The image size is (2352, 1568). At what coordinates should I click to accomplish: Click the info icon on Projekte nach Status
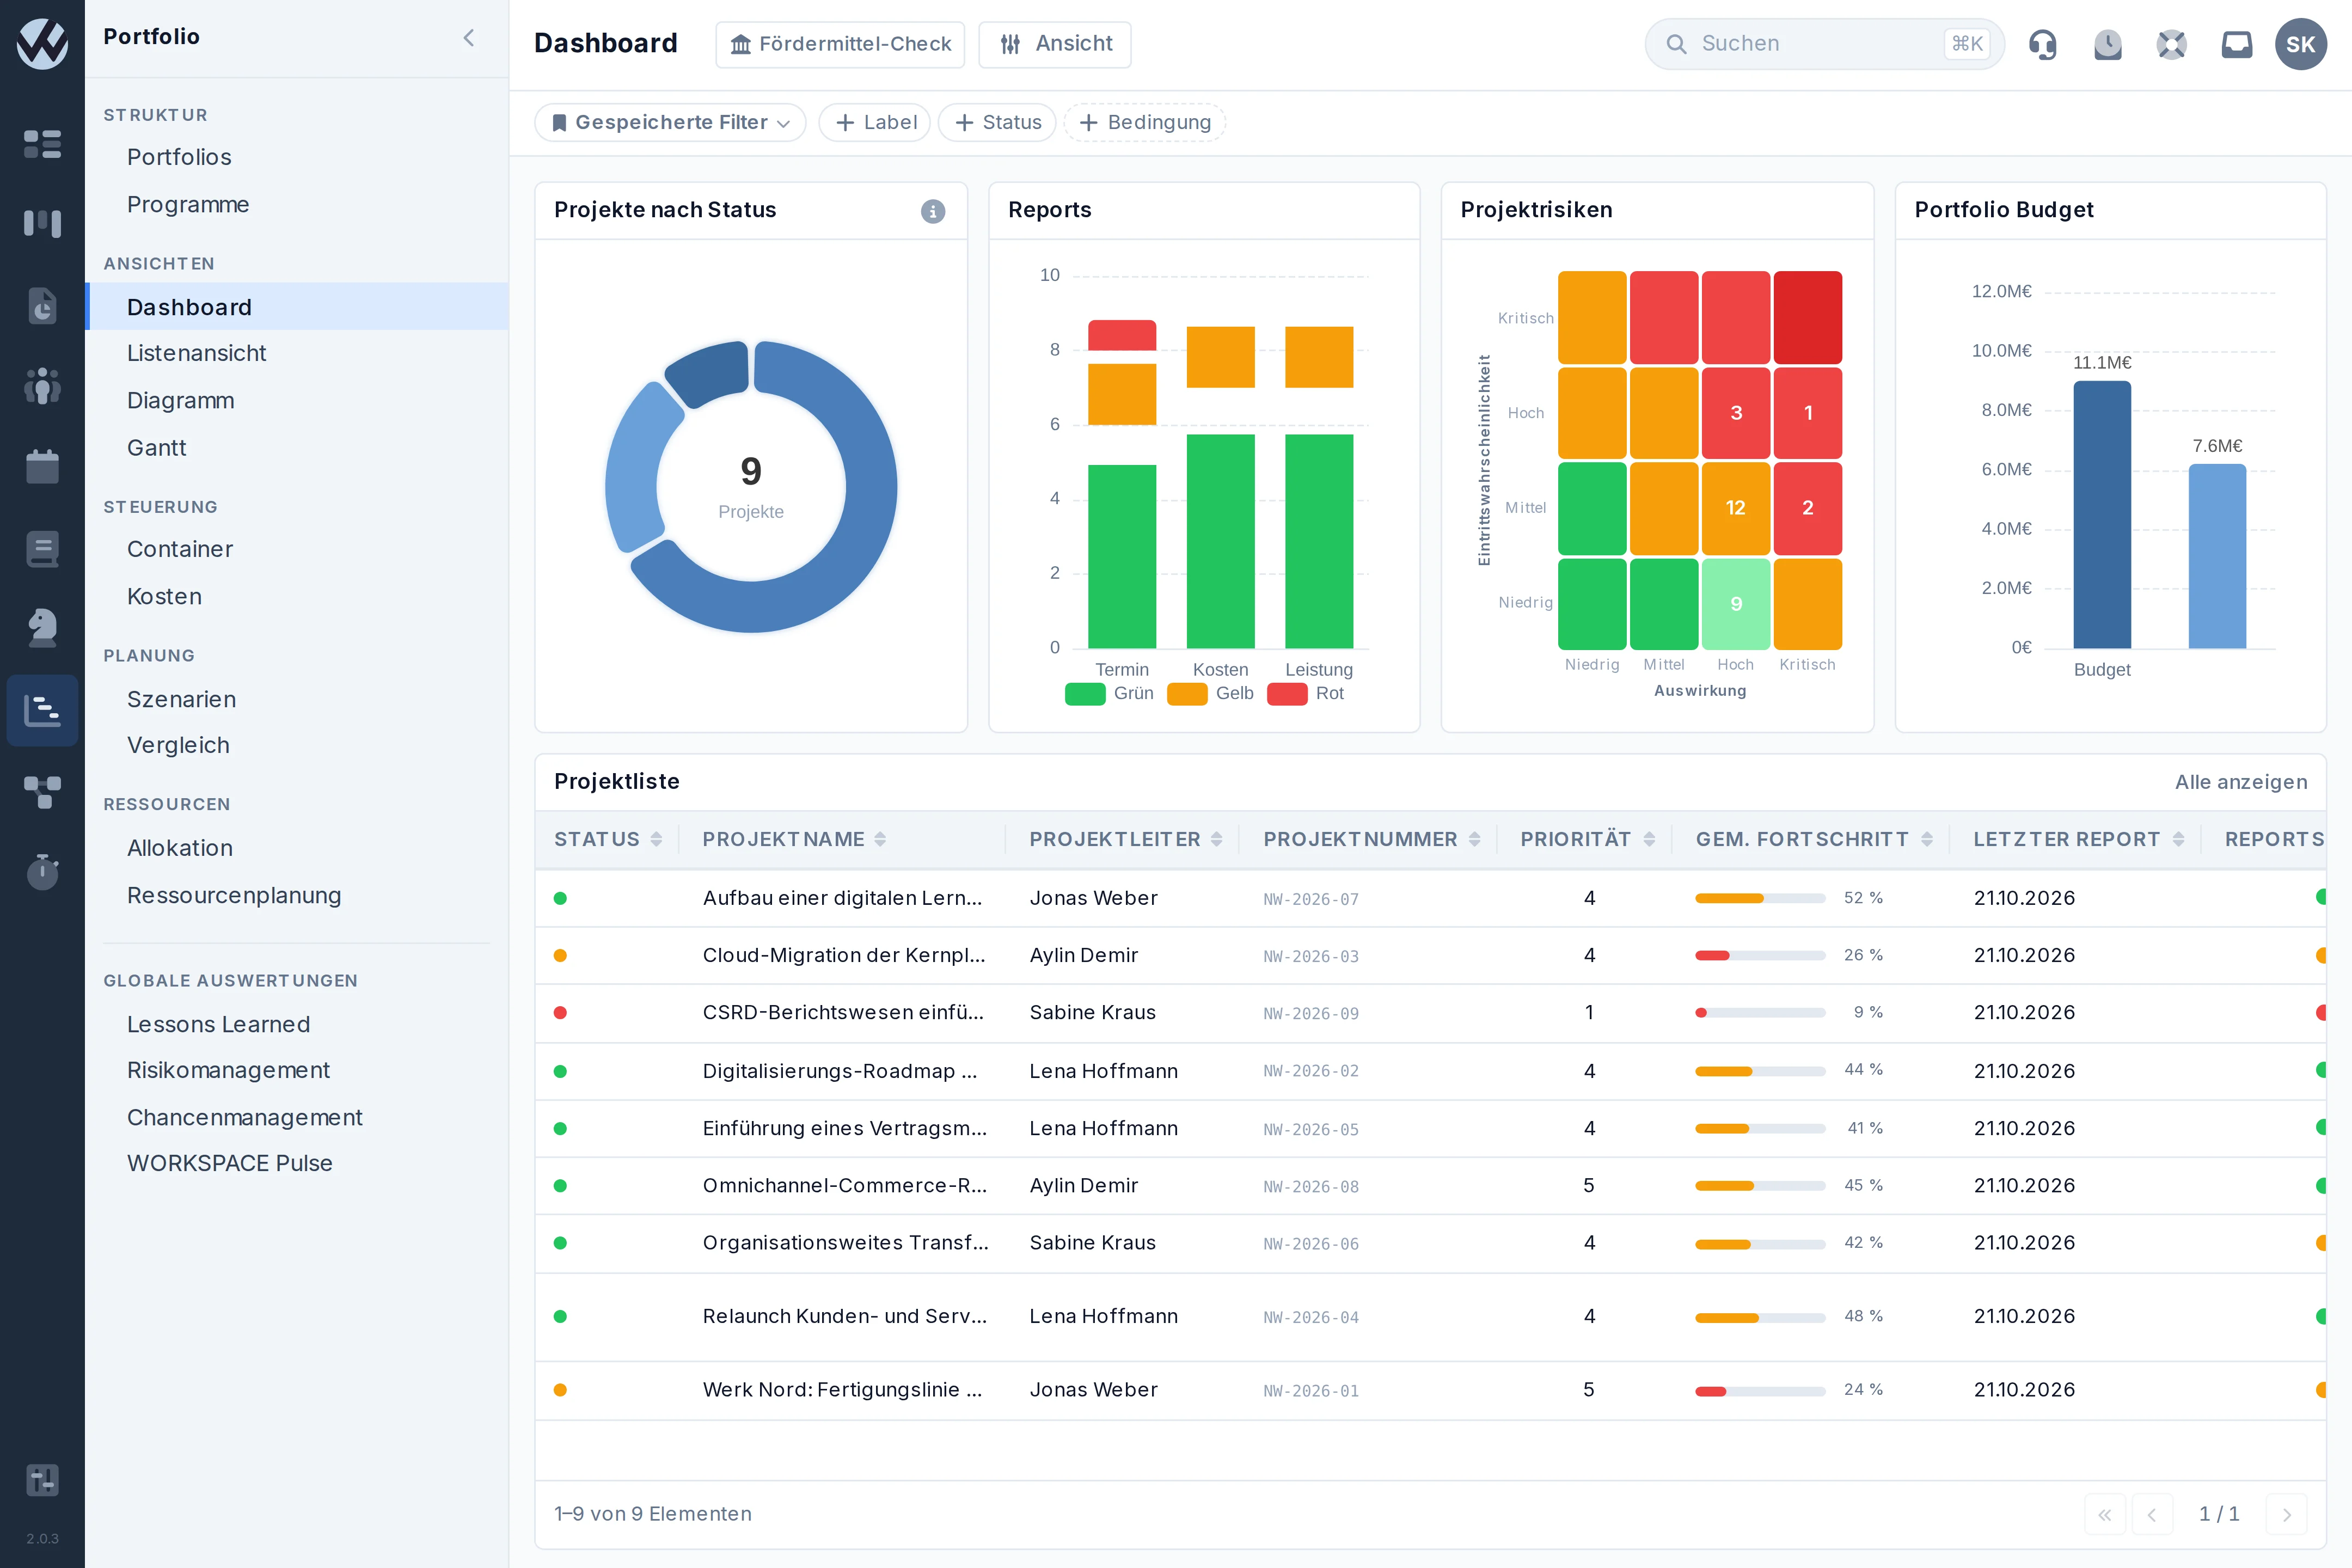(x=933, y=211)
